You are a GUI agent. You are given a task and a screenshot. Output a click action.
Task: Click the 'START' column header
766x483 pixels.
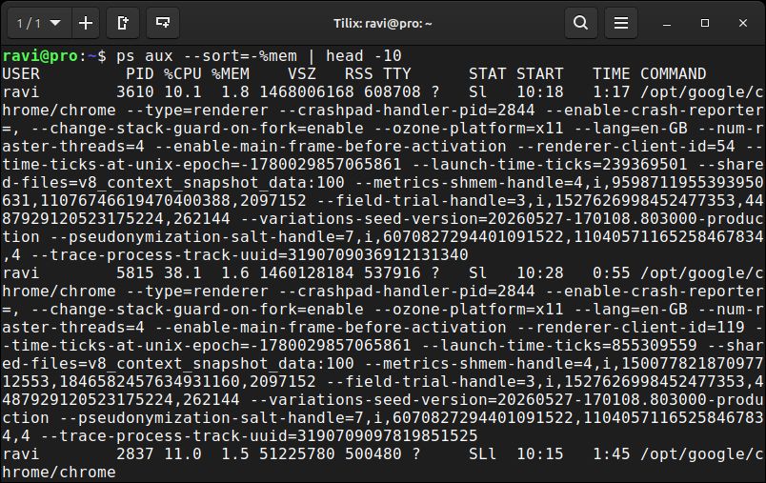tap(540, 74)
